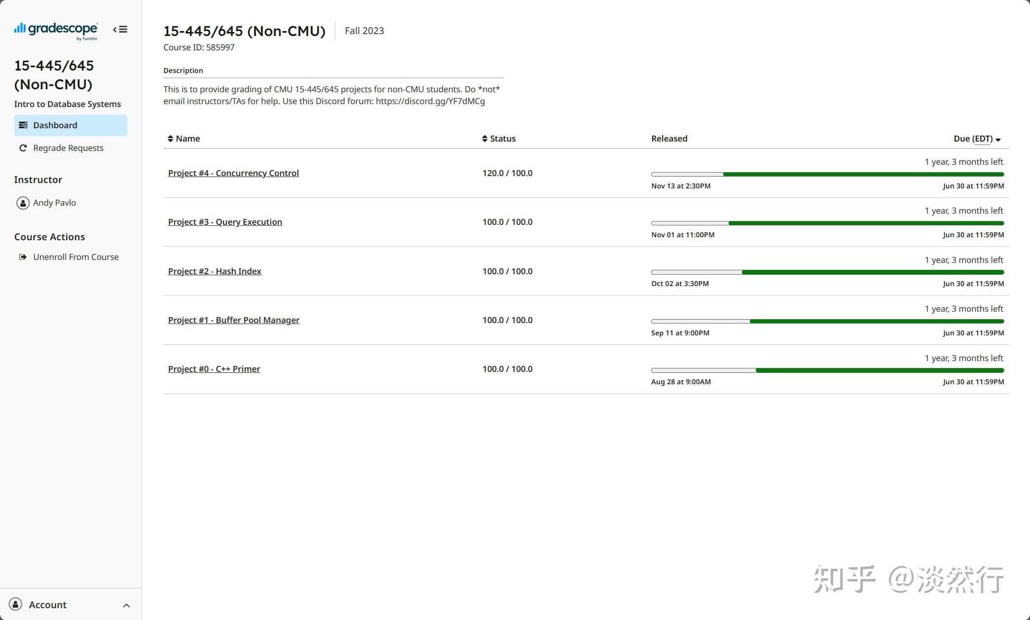Open Project #2 - Hash Index
Image resolution: width=1030 pixels, height=620 pixels.
tap(215, 271)
